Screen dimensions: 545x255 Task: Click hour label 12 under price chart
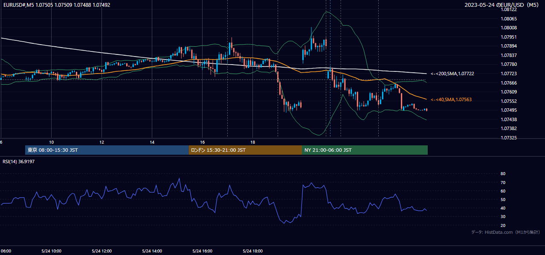click(x=102, y=142)
